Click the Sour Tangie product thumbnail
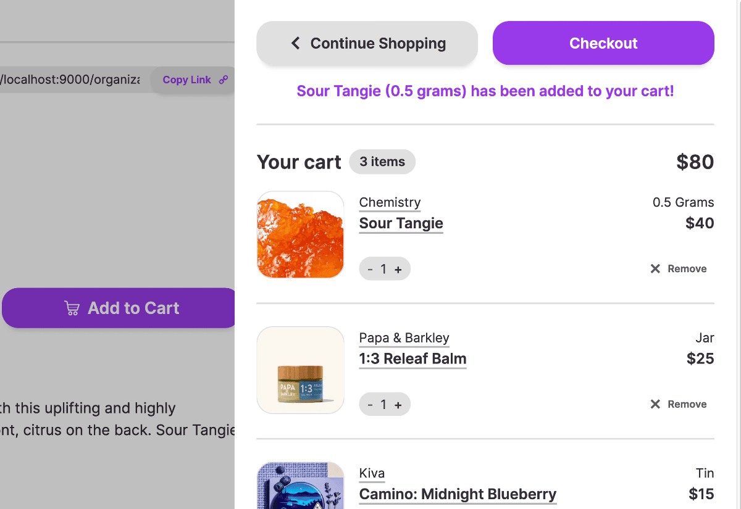 [x=300, y=234]
